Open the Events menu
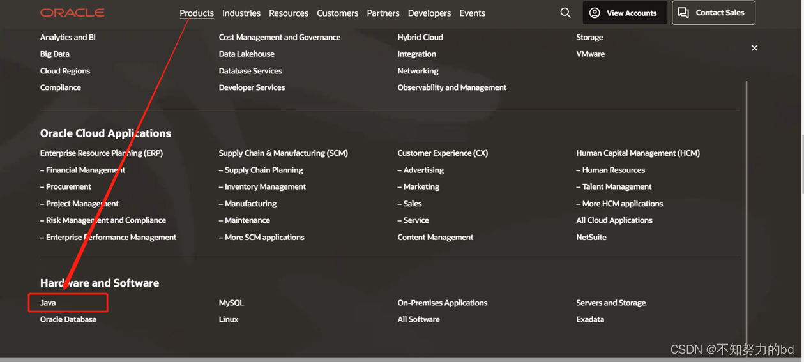Screen dimensions: 804x362 473,13
